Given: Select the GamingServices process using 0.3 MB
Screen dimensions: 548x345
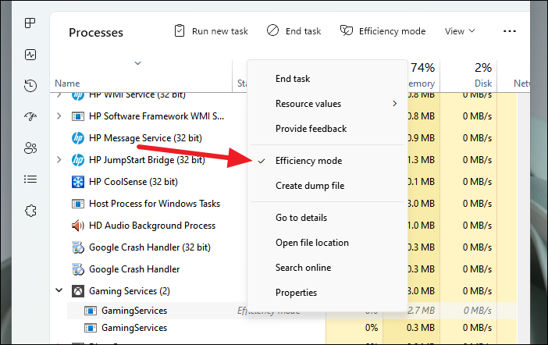Looking at the screenshot, I should 134,328.
